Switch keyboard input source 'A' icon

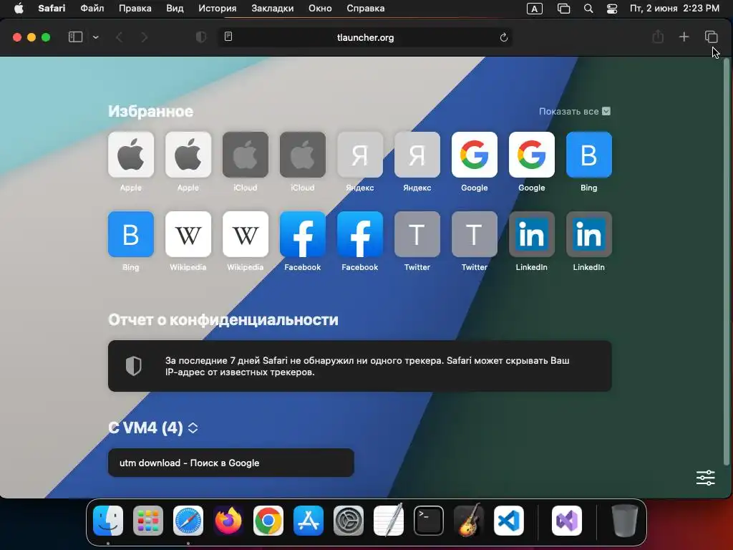click(x=534, y=9)
